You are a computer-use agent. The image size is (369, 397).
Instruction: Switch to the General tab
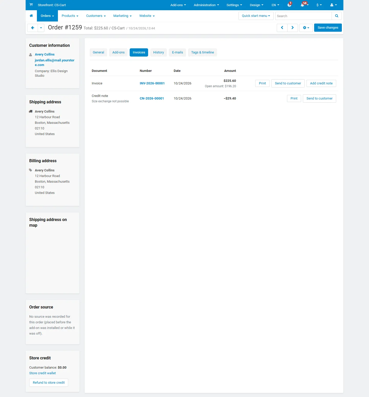tap(98, 52)
